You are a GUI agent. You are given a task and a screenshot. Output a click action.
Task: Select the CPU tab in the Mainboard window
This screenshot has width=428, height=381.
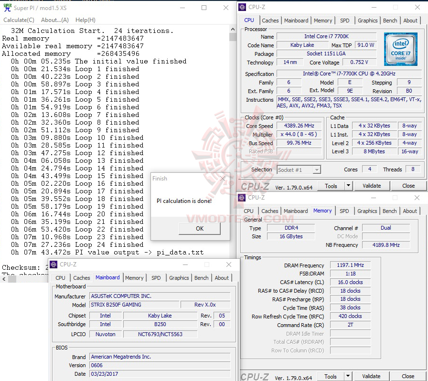pyautogui.click(x=60, y=277)
